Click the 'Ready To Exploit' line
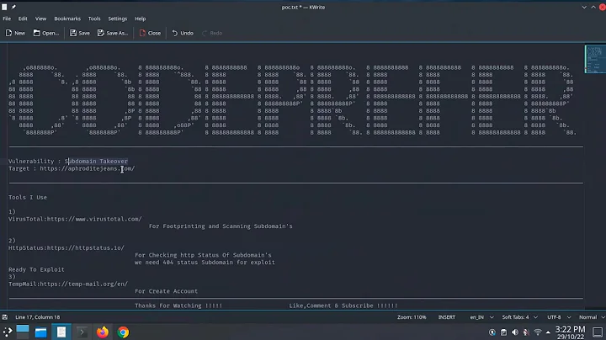Image resolution: width=606 pixels, height=340 pixels. 37,269
